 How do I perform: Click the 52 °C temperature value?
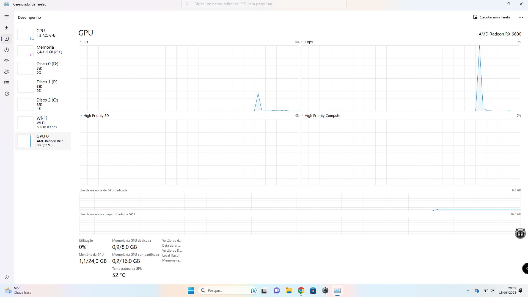119,275
